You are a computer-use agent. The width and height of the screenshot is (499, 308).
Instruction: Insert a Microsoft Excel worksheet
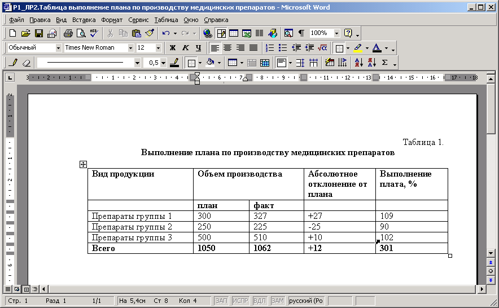tap(247, 33)
